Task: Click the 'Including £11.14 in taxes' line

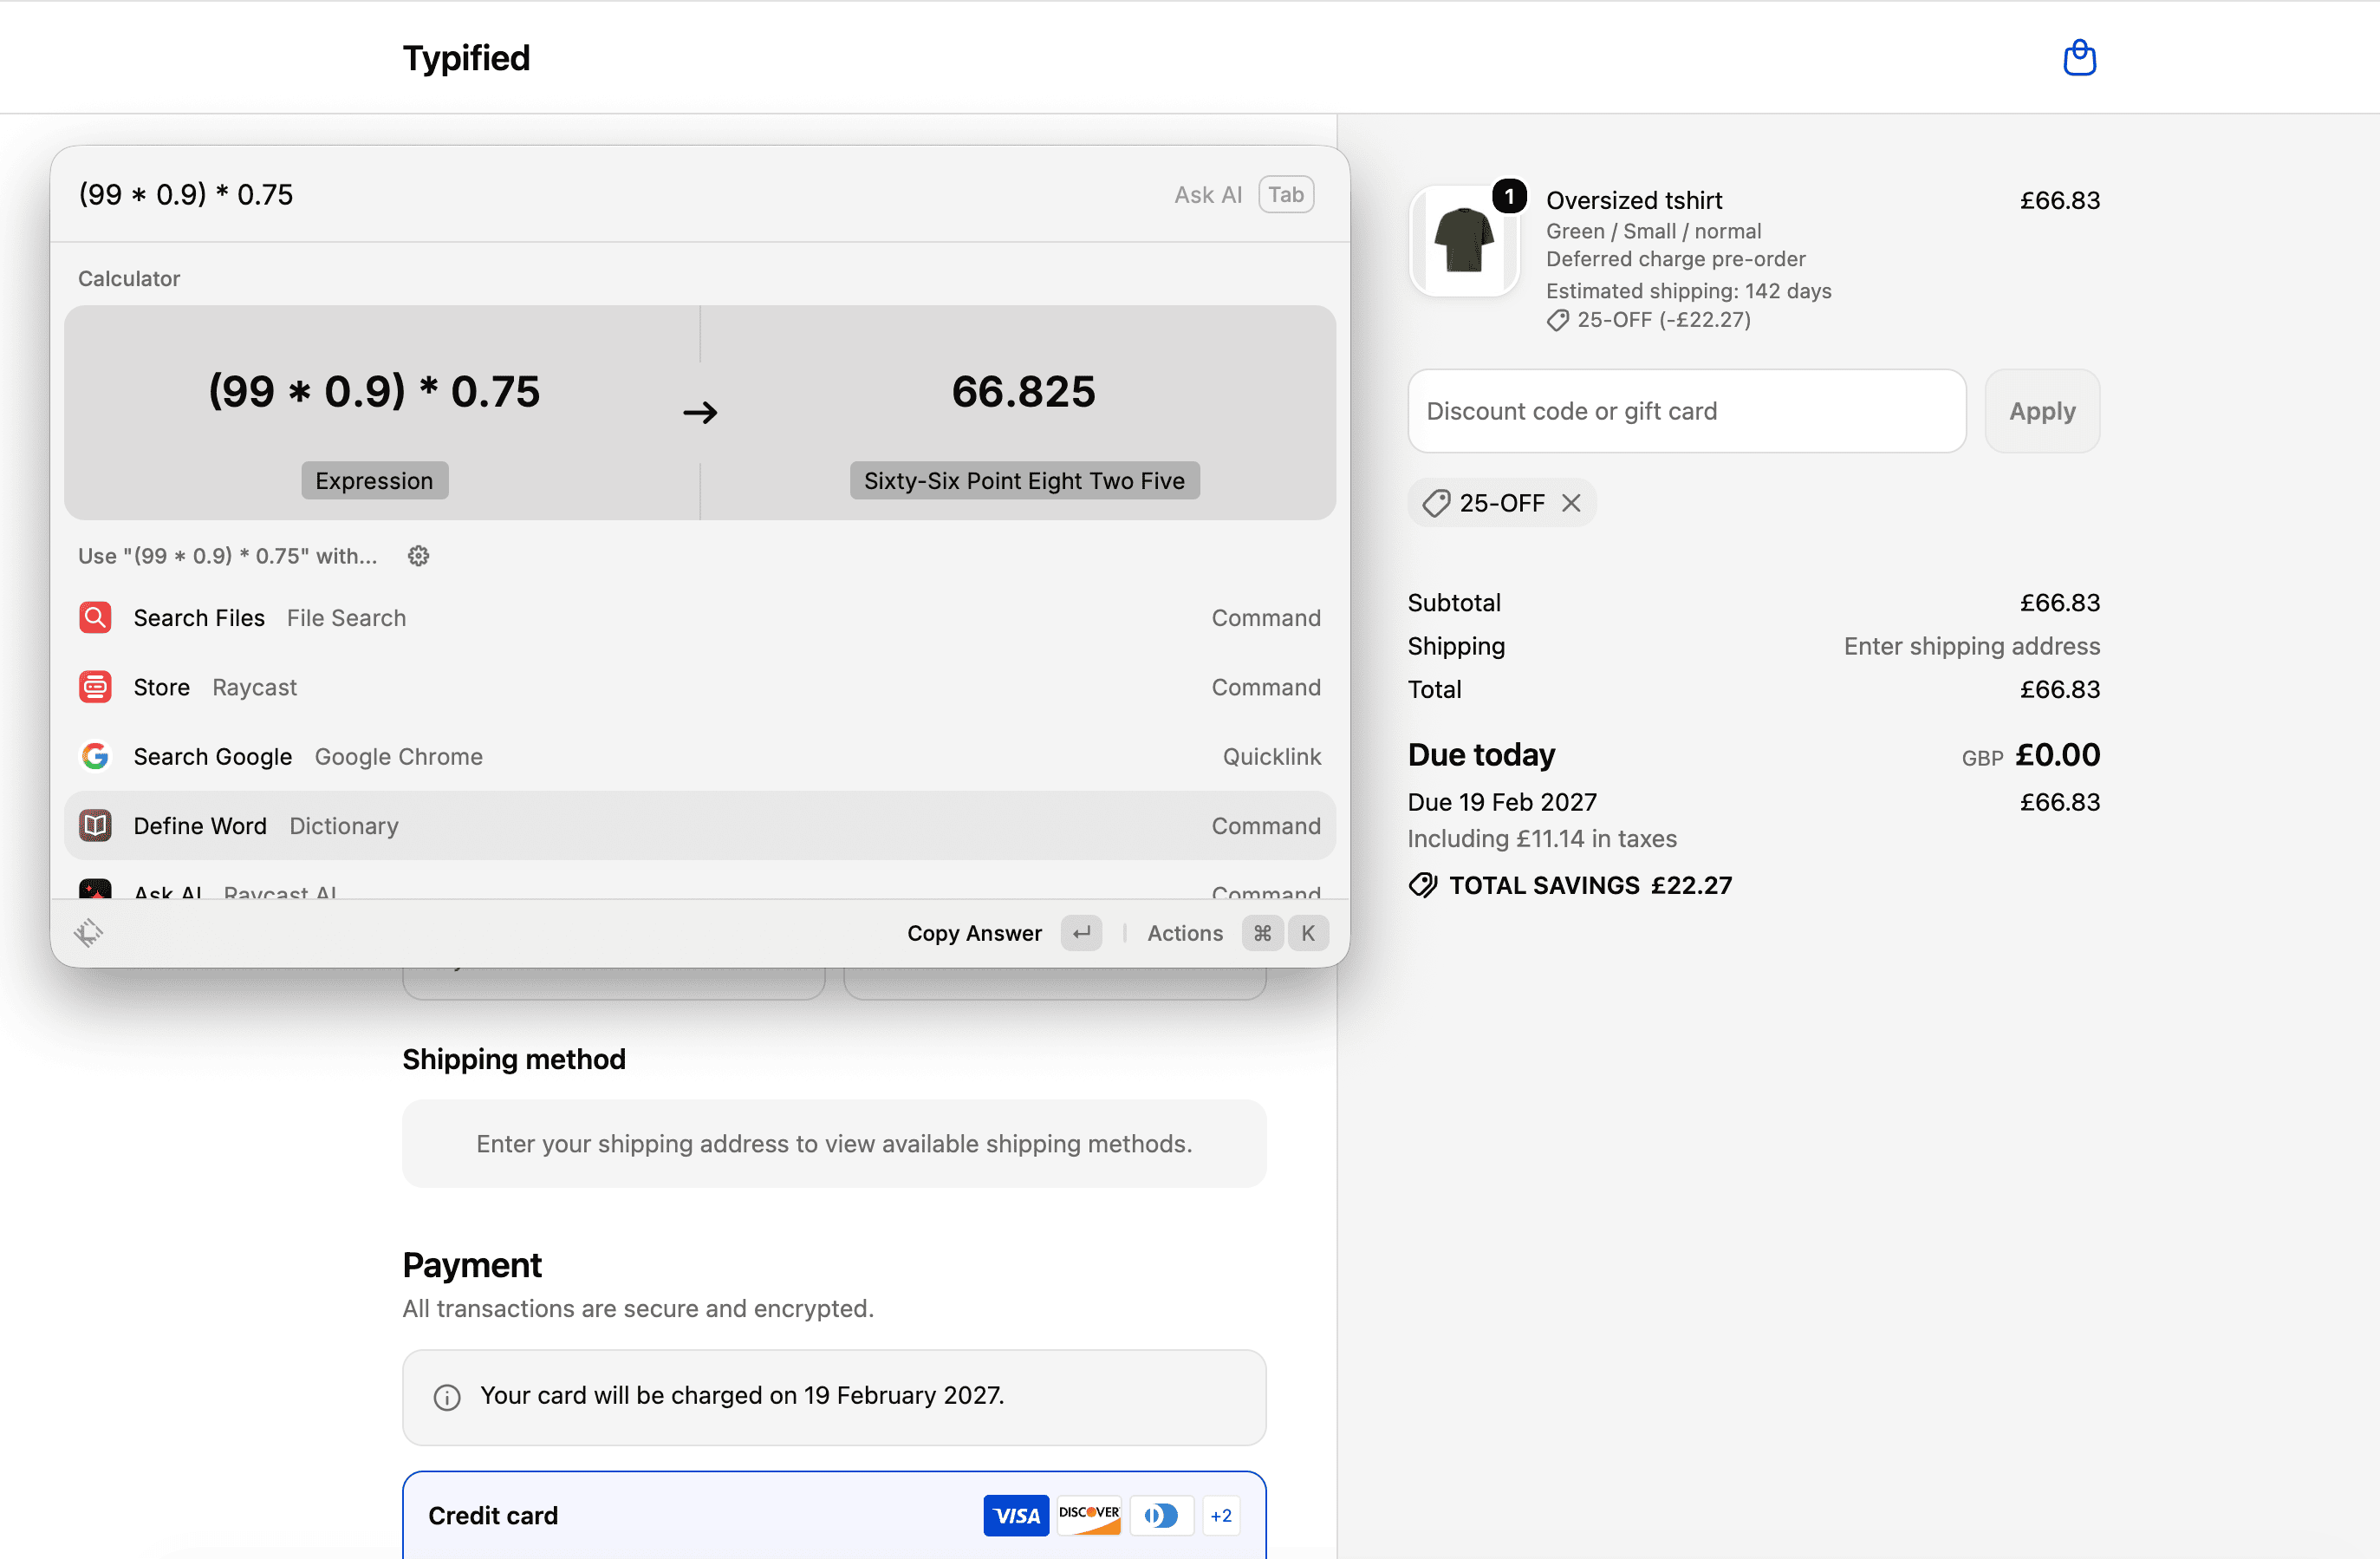Action: pos(1542,838)
